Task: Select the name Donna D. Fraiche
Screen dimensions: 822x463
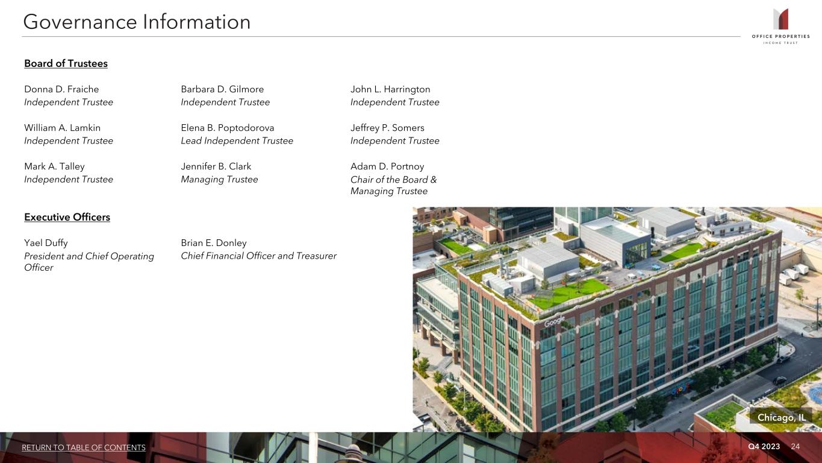Action: pos(61,89)
